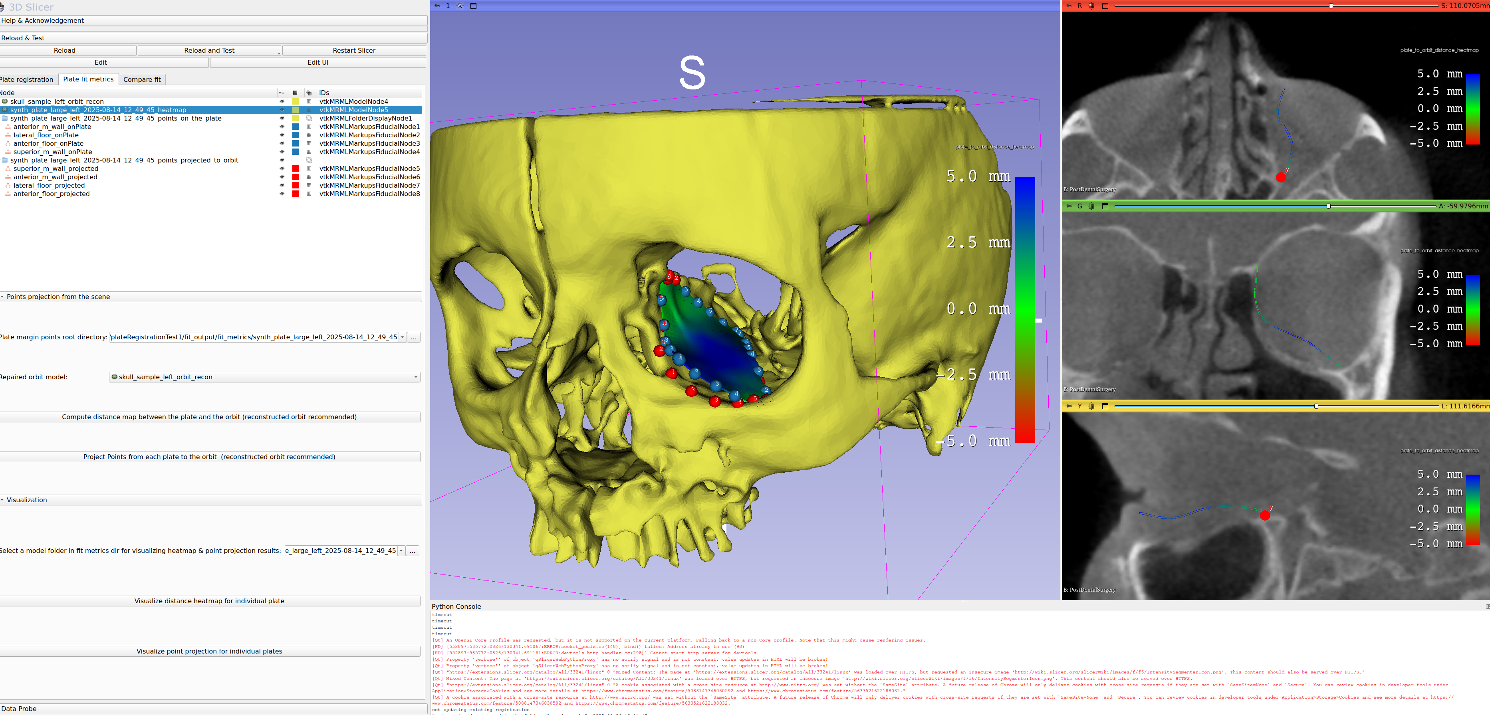The width and height of the screenshot is (1490, 715).
Task: Click the transform grid icon for lateral_floor_onPlate
Action: point(309,135)
